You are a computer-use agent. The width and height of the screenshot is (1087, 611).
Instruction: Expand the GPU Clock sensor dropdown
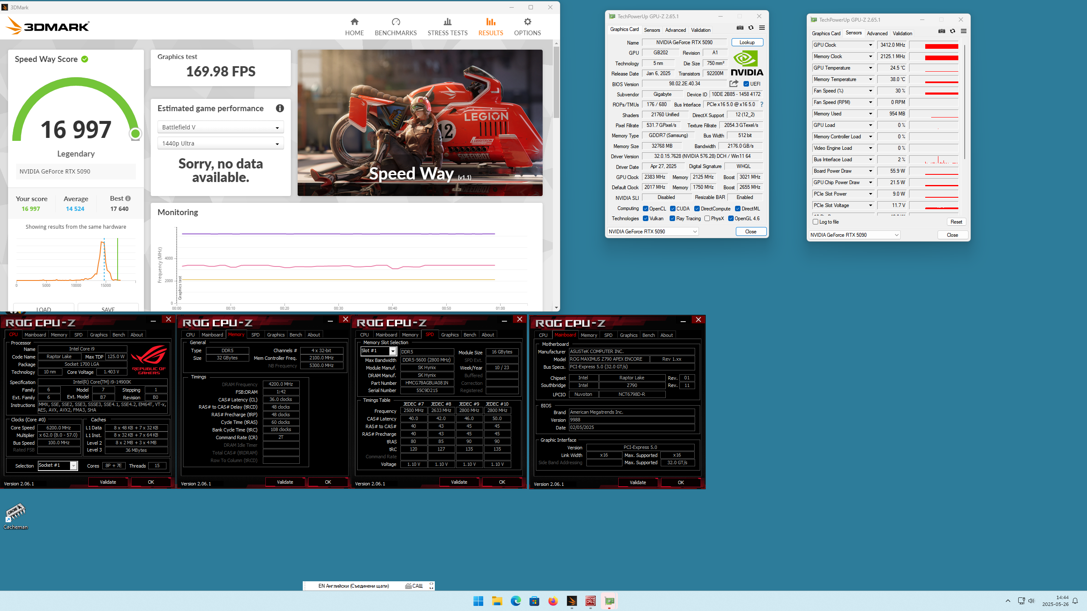pyautogui.click(x=870, y=45)
